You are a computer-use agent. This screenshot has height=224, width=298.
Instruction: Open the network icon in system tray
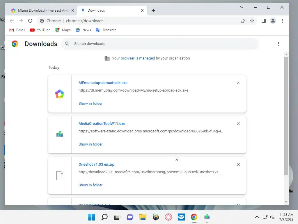265,217
